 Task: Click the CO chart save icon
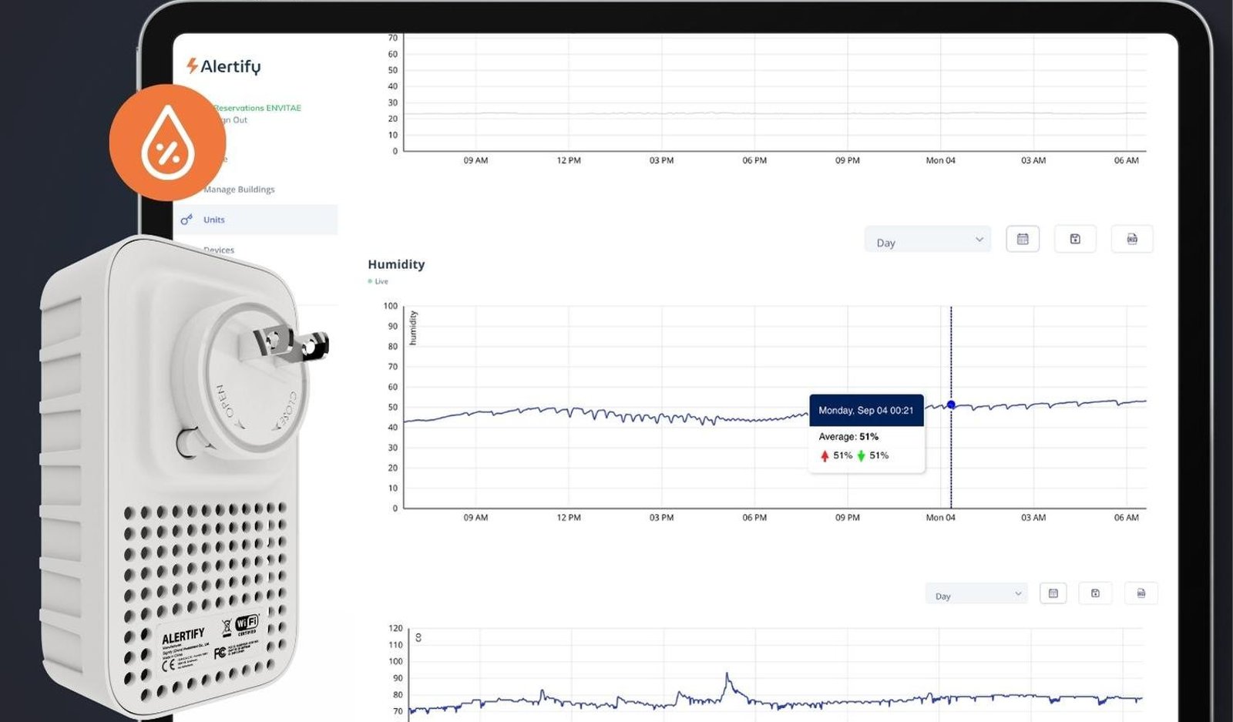[x=1095, y=593]
